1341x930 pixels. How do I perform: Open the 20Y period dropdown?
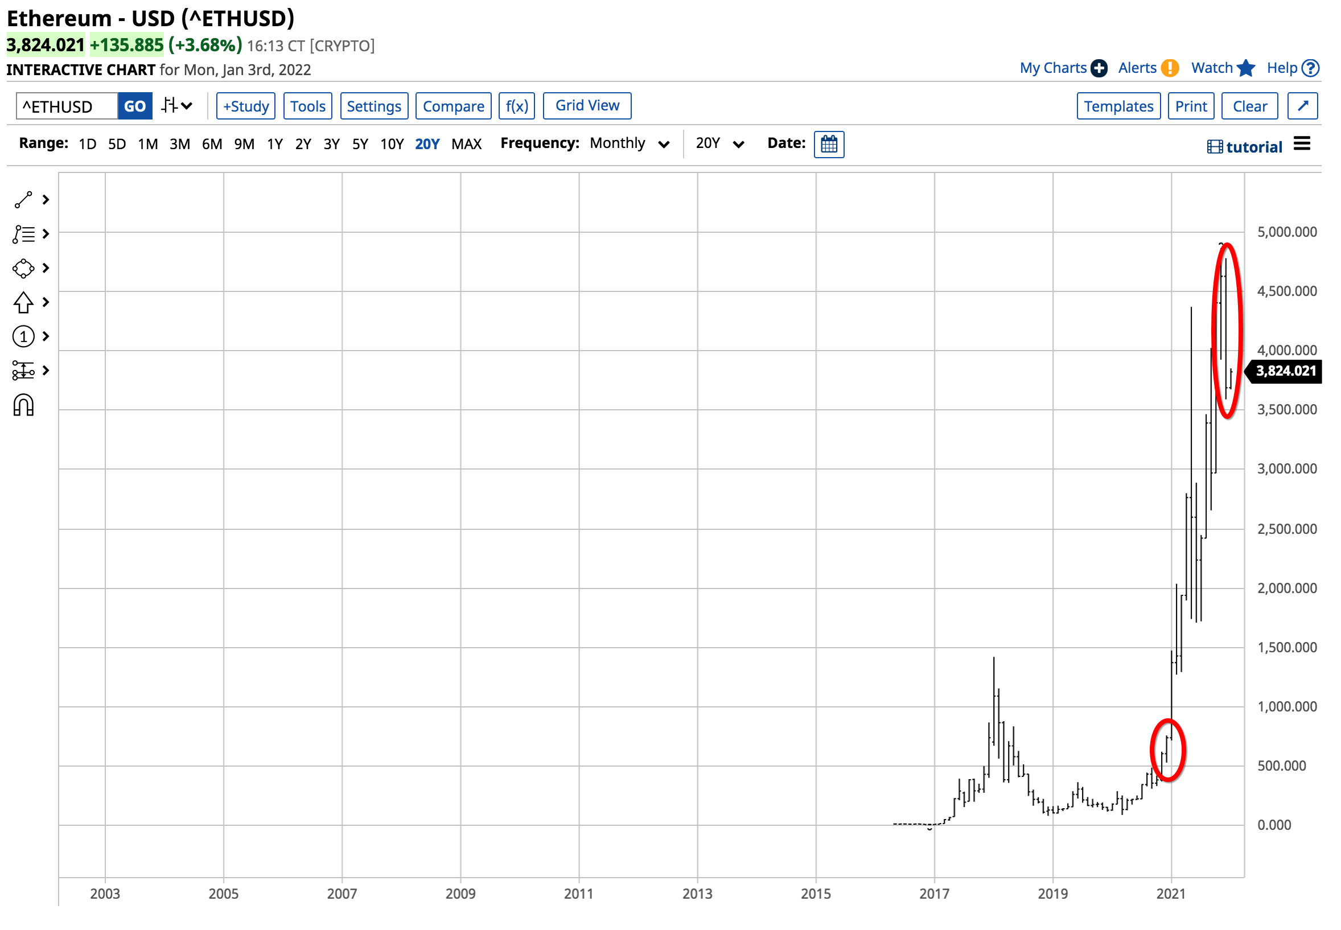[720, 143]
